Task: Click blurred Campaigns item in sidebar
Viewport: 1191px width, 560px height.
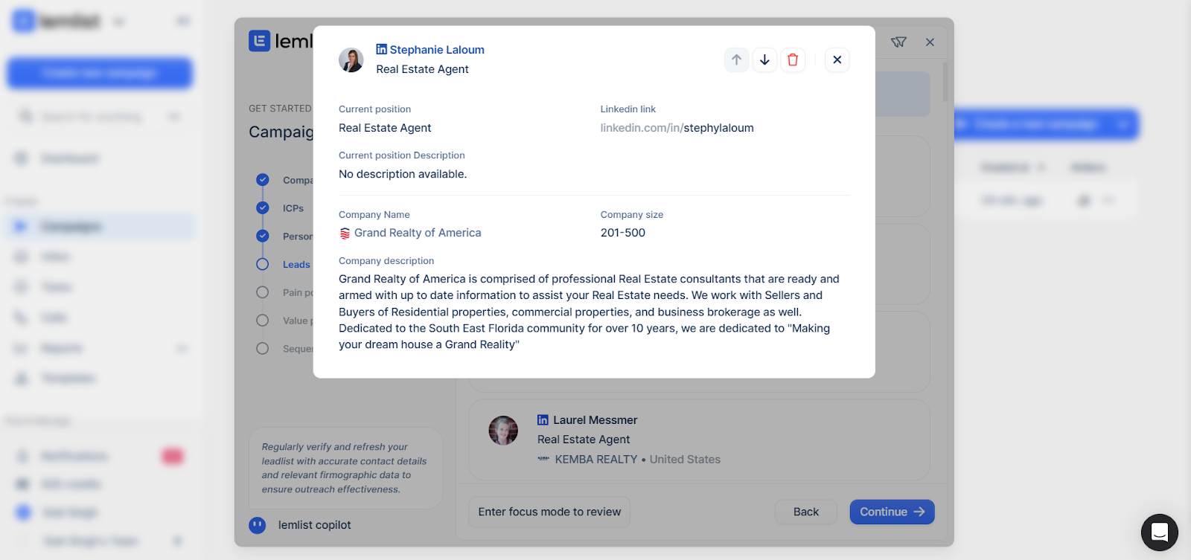Action: click(100, 227)
